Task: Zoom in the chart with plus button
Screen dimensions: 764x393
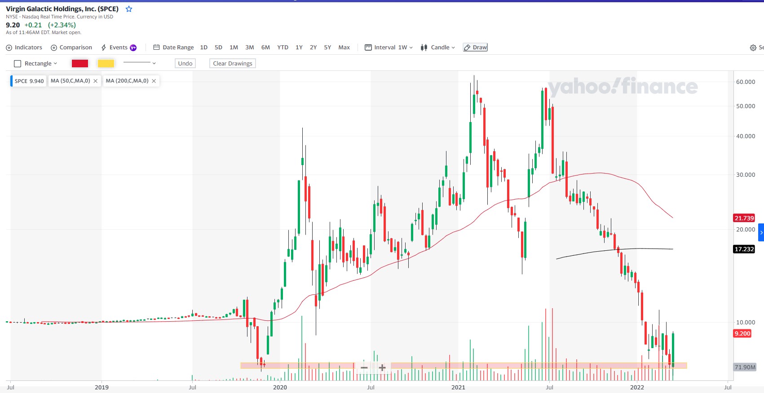Action: coord(382,368)
